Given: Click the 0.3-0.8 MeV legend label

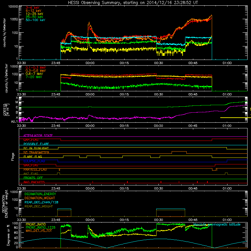Looking at the screenshot, I should (x=36, y=71).
